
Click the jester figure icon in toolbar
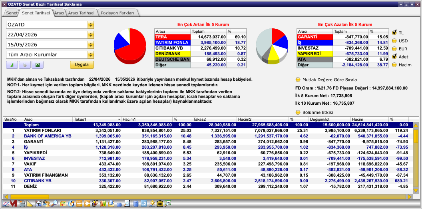(x=95, y=204)
